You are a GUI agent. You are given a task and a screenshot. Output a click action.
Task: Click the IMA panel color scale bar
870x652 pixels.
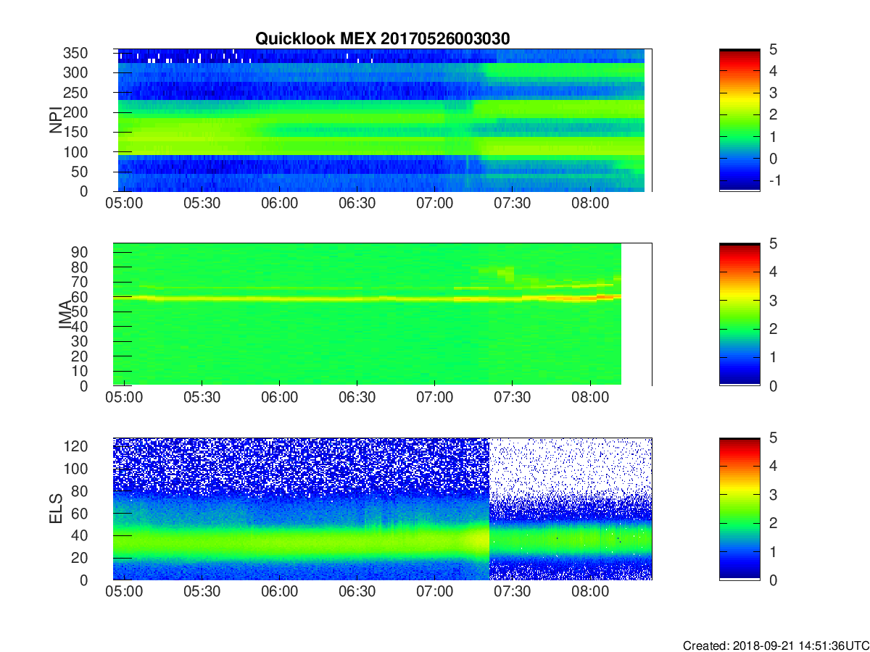[739, 314]
